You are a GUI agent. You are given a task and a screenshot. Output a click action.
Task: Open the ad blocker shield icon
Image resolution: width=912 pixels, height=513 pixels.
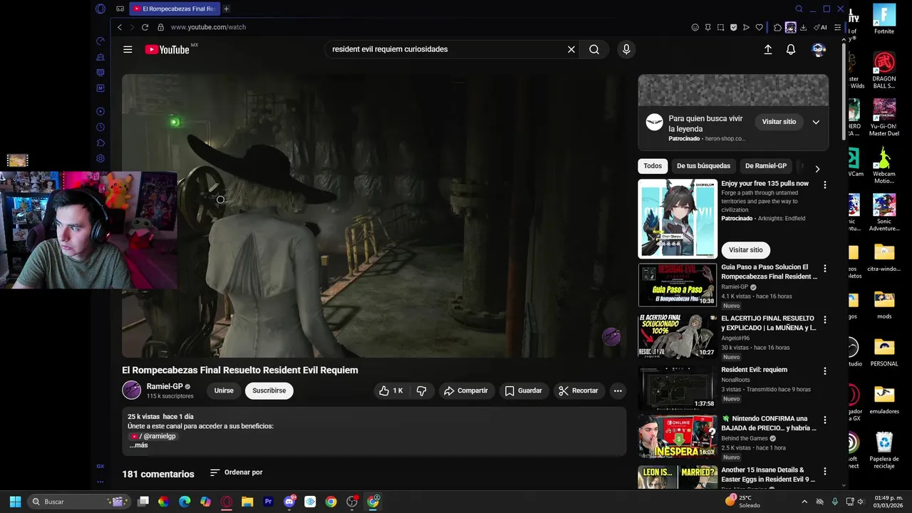tap(734, 27)
